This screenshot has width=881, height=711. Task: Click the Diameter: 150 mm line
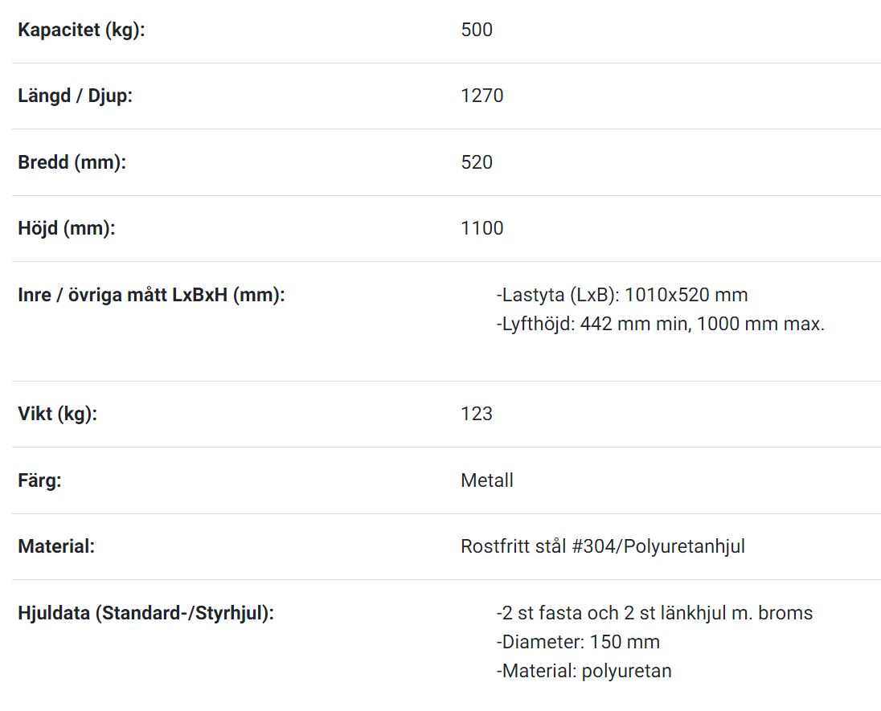578,642
